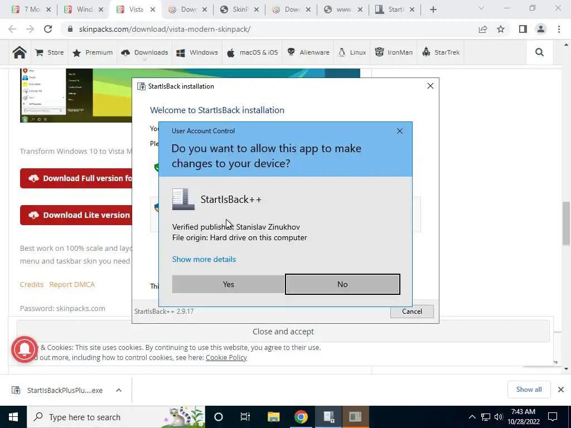This screenshot has width=571, height=428.
Task: Click the Share page icon
Action: click(483, 29)
